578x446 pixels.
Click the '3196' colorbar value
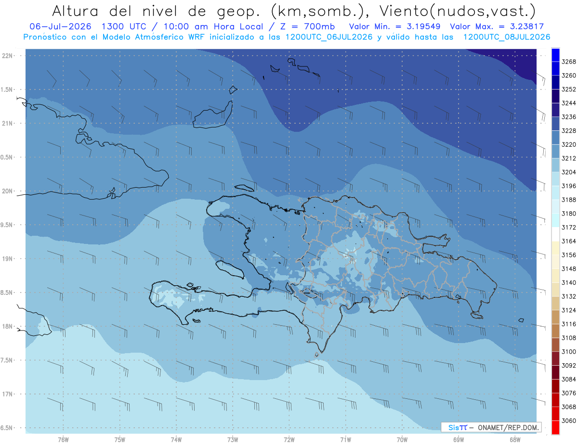tap(569, 186)
